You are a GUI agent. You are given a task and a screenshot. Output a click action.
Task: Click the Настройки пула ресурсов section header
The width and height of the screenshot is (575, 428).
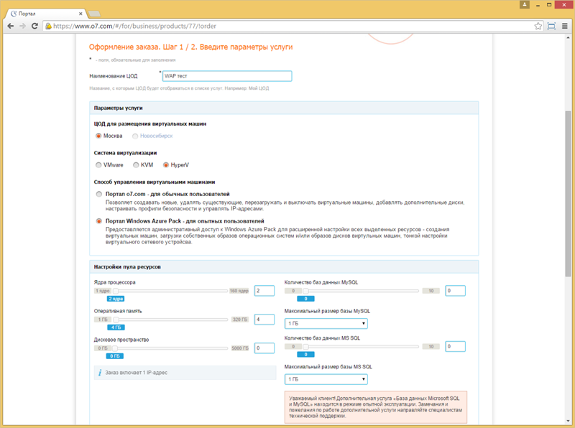[x=284, y=266]
